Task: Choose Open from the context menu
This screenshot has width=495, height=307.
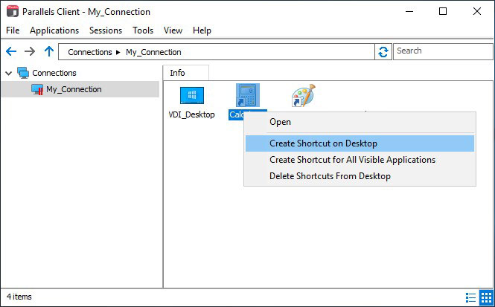Action: pyautogui.click(x=360, y=122)
